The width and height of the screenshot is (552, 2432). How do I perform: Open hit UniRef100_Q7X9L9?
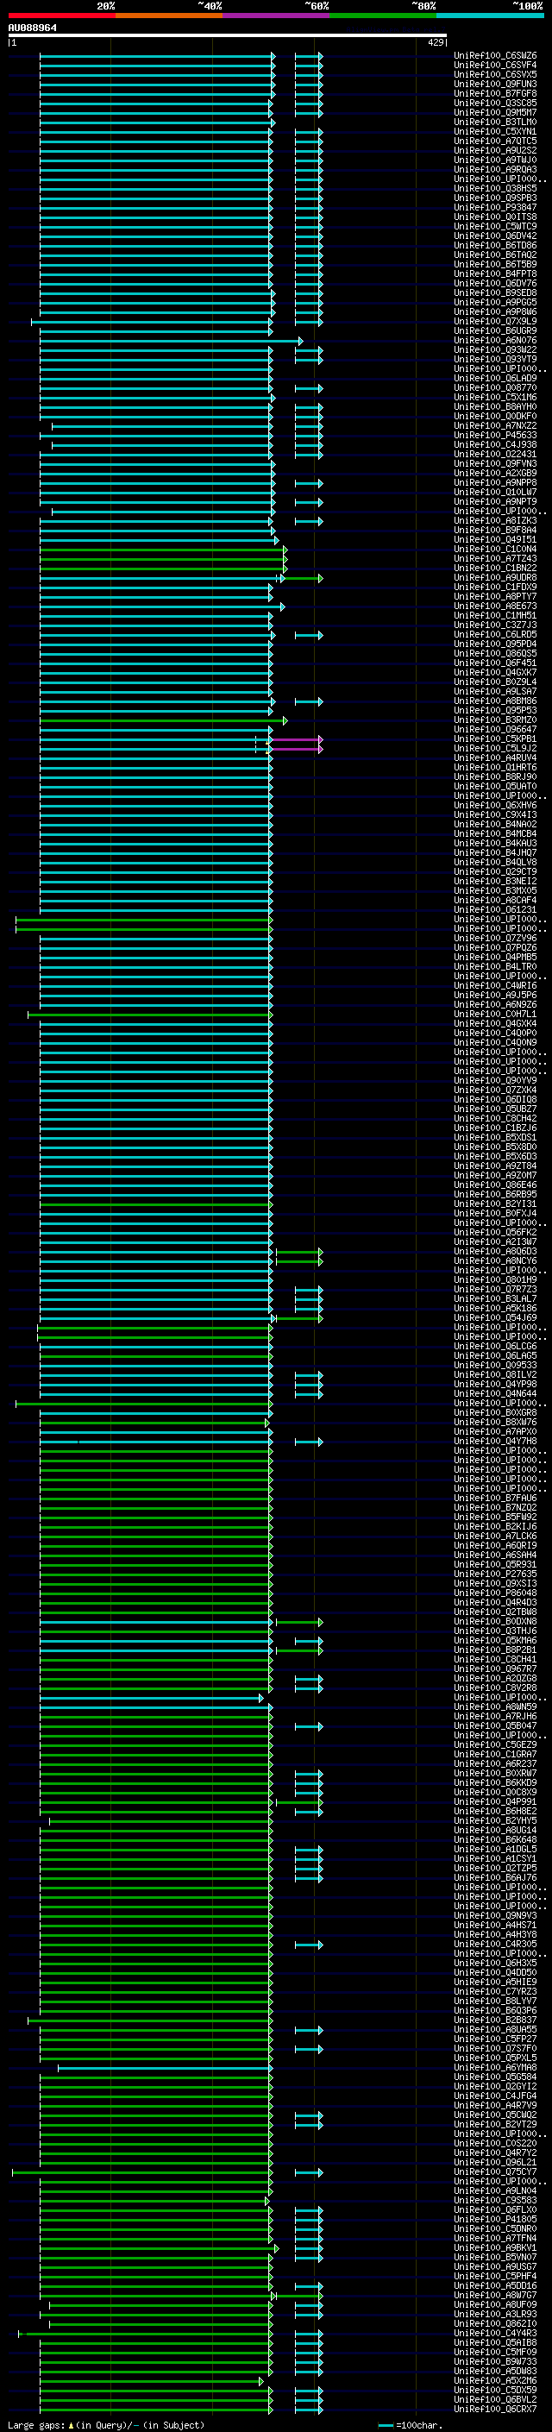click(495, 321)
